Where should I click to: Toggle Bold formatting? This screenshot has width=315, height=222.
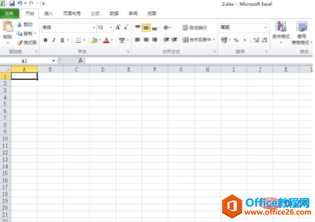click(46, 40)
